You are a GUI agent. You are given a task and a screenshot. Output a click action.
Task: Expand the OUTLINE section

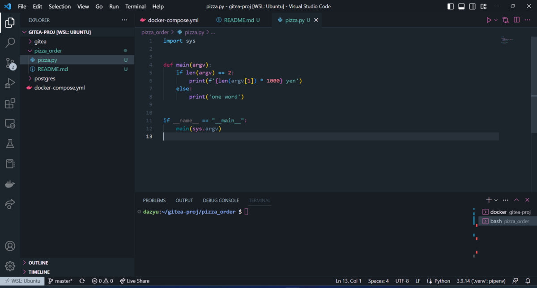[38, 262]
